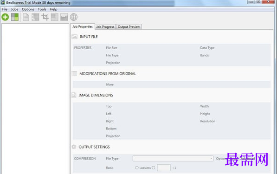This screenshot has width=277, height=174.
Task: Select the Crop tool icon
Action: (x=45, y=17)
